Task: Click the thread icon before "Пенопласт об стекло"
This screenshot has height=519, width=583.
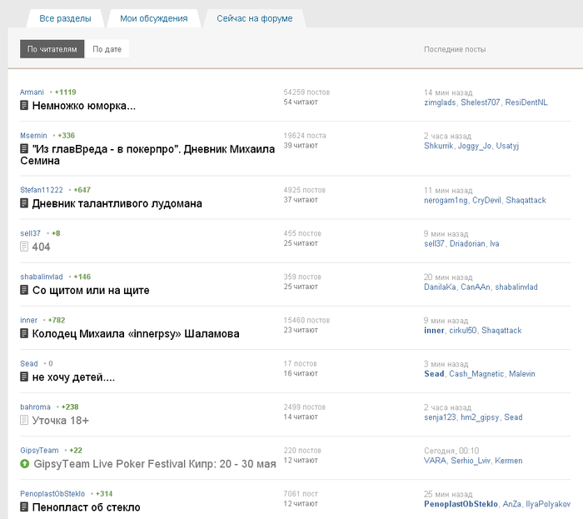Action: point(24,507)
